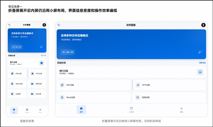Click Zip解压 label in phone layout
Screen dimensions: 213x127
[x=18, y=94]
